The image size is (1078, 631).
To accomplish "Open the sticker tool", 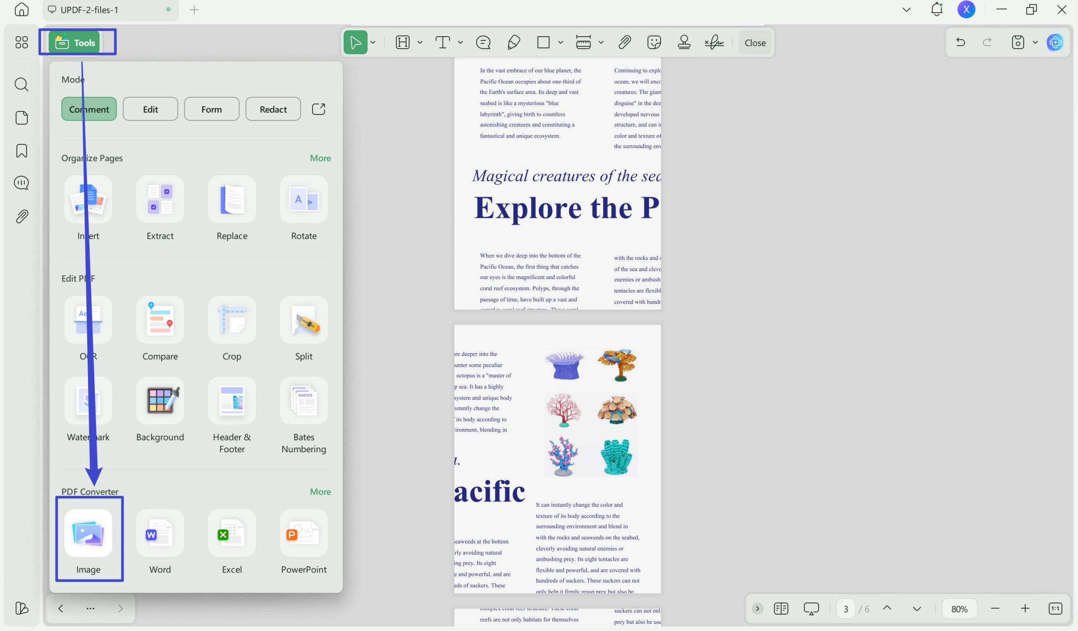I will [x=654, y=42].
